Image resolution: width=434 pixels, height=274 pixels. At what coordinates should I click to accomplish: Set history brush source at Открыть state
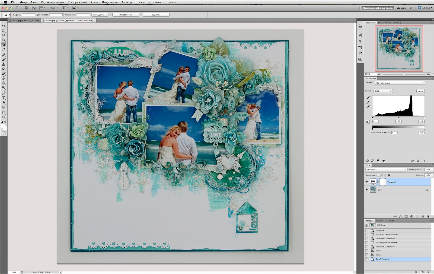coord(367,230)
